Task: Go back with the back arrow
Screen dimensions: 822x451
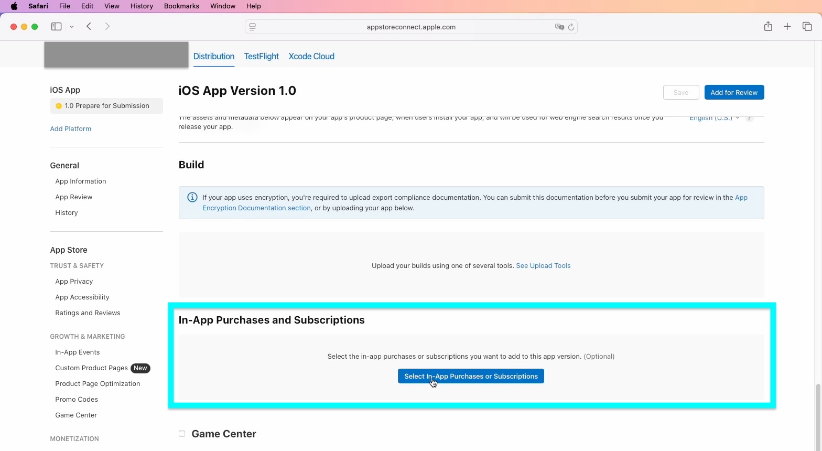Action: point(89,27)
